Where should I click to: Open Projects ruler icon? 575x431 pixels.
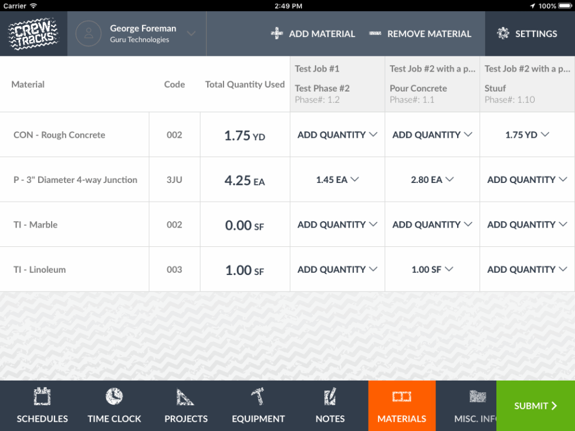[185, 397]
